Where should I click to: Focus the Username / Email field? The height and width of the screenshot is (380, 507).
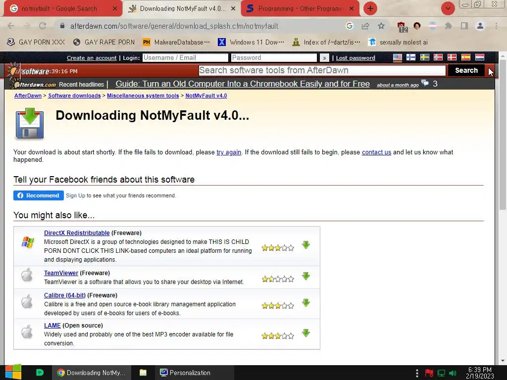click(185, 57)
